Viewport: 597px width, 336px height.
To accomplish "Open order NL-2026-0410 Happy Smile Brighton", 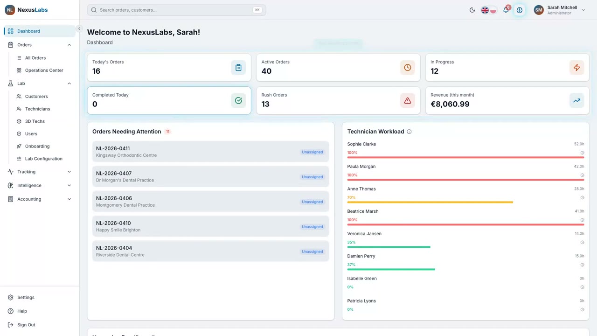I will point(211,227).
